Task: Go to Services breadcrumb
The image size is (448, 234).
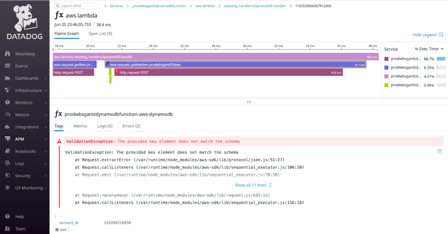Action: 116,6
